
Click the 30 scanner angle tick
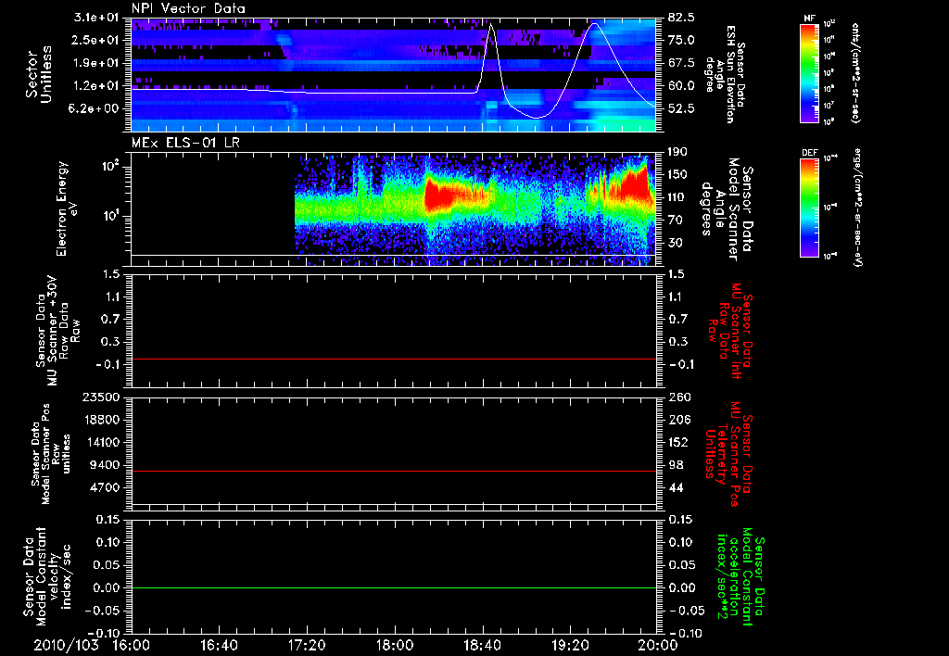click(676, 243)
